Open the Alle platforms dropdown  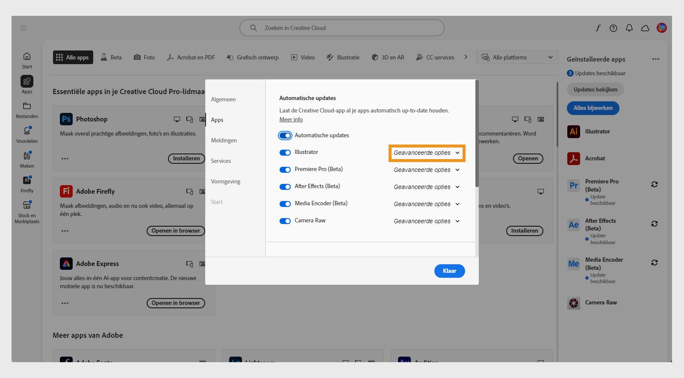point(517,57)
